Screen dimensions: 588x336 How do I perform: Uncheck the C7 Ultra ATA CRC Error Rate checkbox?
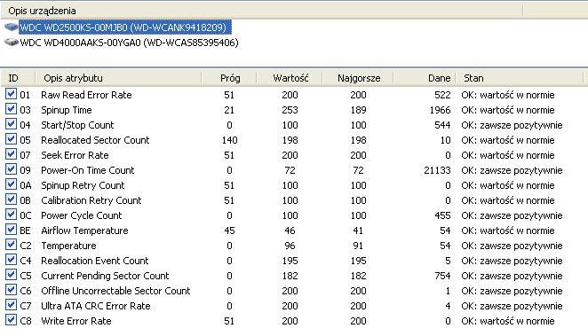(11, 305)
